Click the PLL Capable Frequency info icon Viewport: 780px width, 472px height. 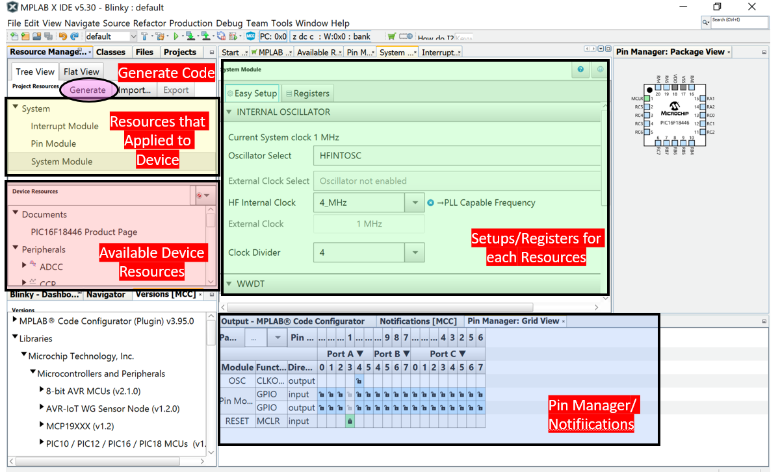[430, 203]
